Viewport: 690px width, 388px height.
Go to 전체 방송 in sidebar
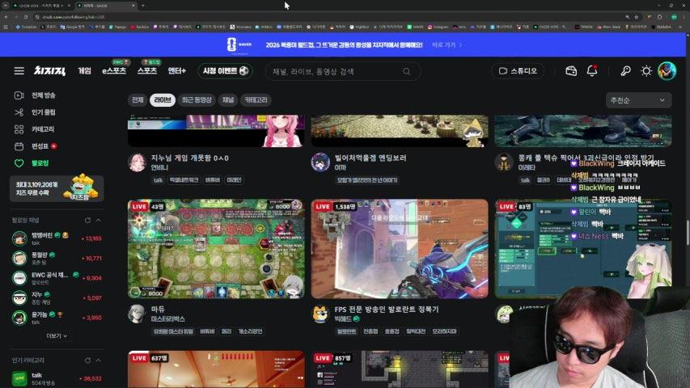(x=43, y=95)
